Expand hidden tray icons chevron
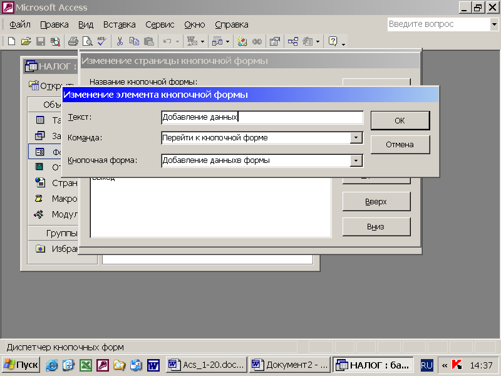Screen dimensions: 501x376 point(445,365)
